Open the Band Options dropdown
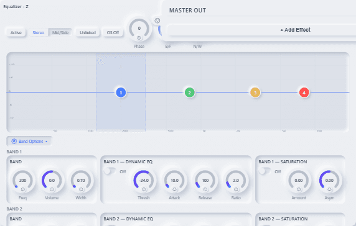The height and width of the screenshot is (226, 356). click(x=29, y=142)
